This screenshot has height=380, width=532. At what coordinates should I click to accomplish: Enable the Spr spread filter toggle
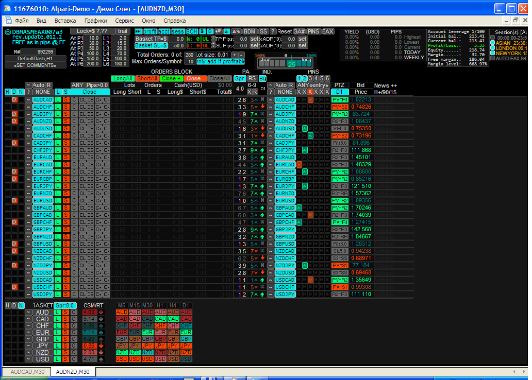tap(240, 78)
